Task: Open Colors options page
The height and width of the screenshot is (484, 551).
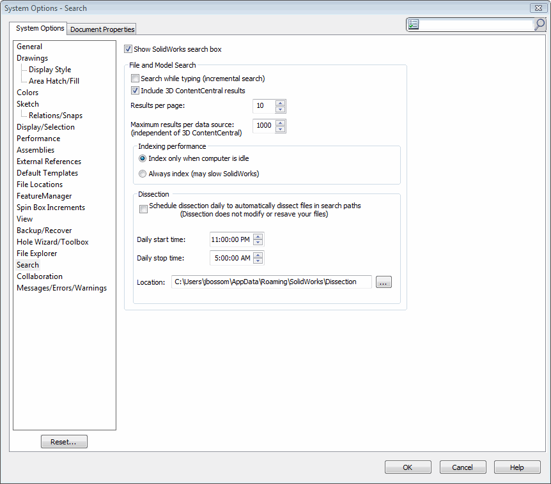Action: click(27, 93)
